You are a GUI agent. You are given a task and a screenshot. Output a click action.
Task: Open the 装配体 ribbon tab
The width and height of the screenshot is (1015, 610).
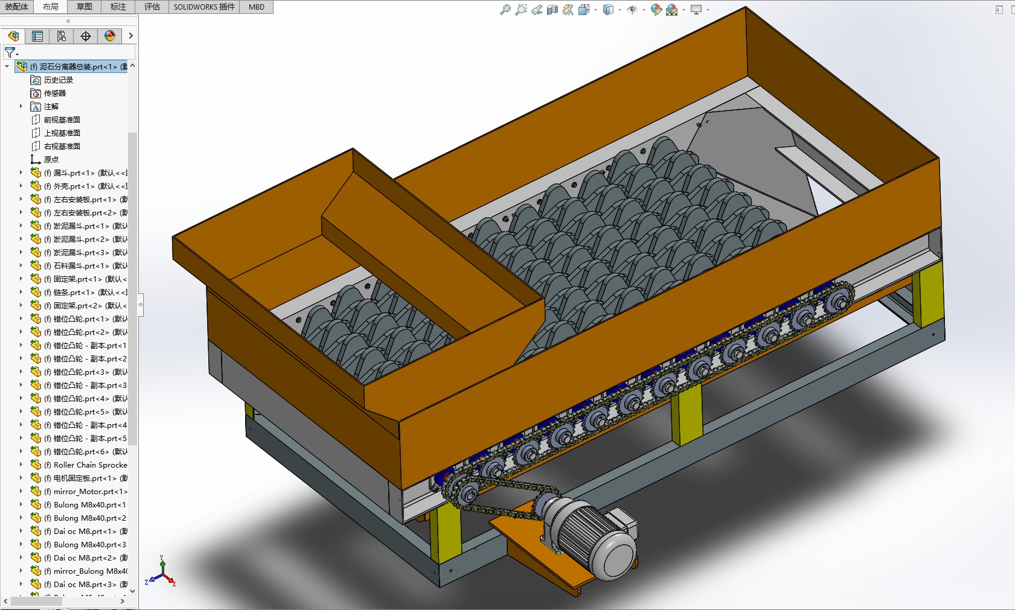(x=16, y=7)
